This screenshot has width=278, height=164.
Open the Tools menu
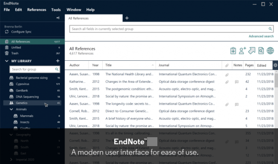tap(56, 10)
